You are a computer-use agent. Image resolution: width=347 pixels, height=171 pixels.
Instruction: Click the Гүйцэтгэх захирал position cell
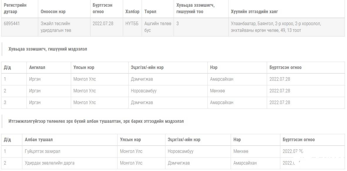(x=43, y=151)
